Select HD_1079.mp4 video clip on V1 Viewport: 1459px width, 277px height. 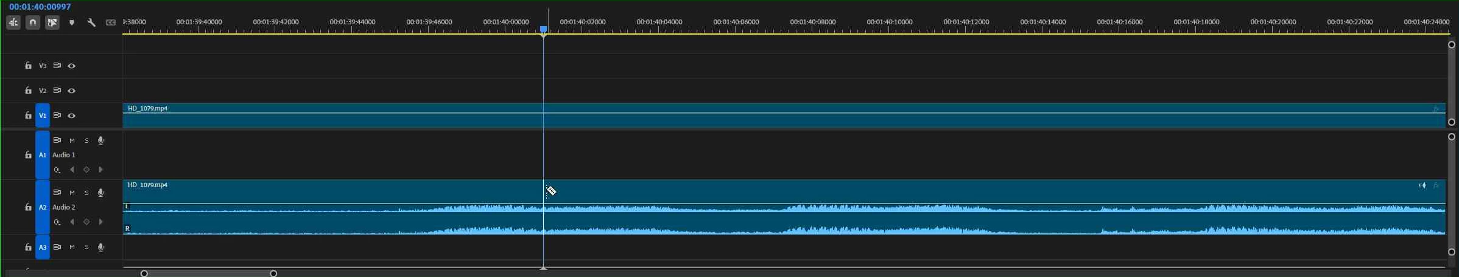pos(784,115)
